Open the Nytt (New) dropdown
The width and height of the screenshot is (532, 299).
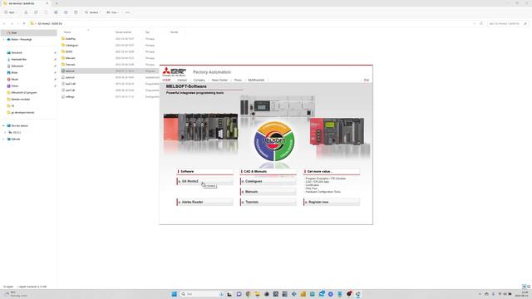pyautogui.click(x=10, y=12)
